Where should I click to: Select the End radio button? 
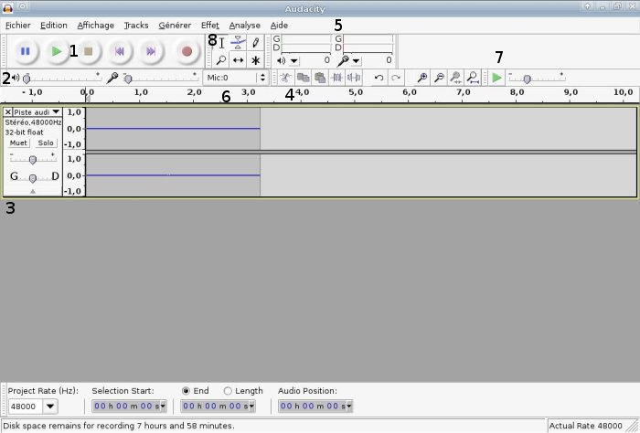tap(187, 391)
